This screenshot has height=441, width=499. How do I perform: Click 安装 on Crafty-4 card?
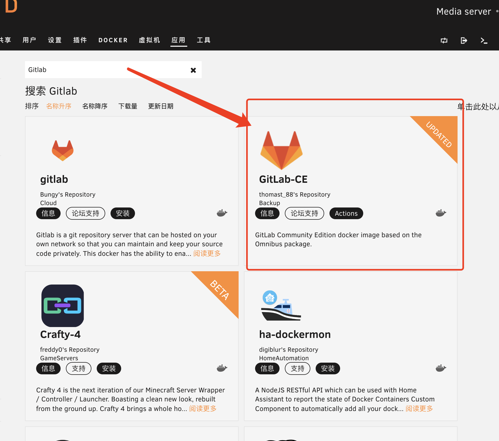(x=109, y=368)
